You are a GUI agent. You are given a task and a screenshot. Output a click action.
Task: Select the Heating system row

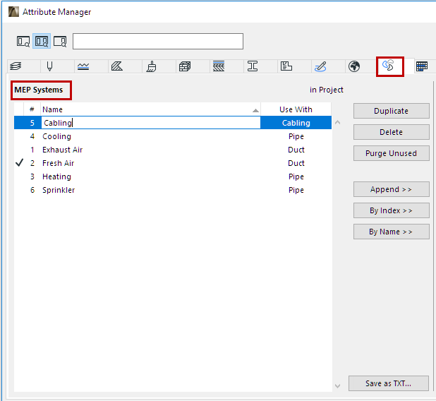[x=173, y=176]
